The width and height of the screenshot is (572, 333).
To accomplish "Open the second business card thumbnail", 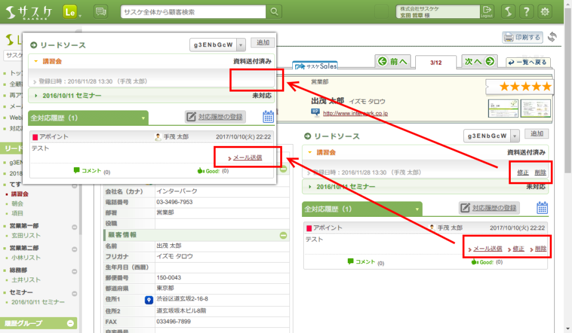I will [x=535, y=108].
